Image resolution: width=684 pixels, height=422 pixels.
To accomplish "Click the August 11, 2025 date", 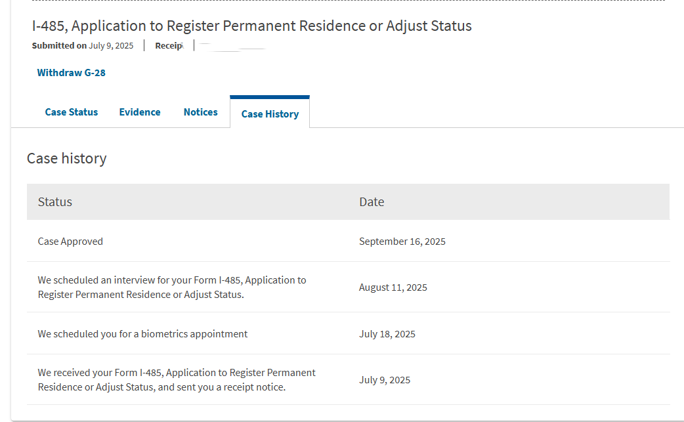I will point(393,287).
